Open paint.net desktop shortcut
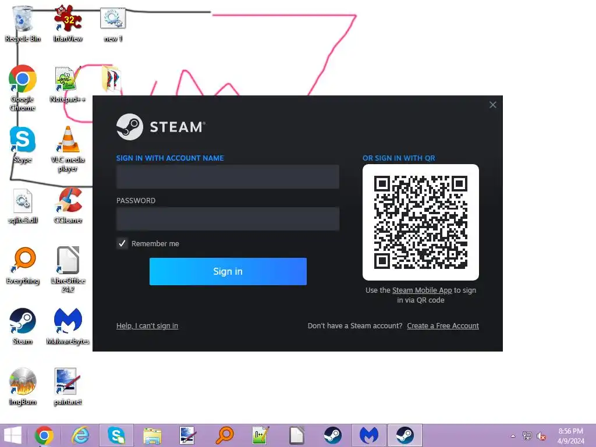596x447 pixels. coord(68,386)
